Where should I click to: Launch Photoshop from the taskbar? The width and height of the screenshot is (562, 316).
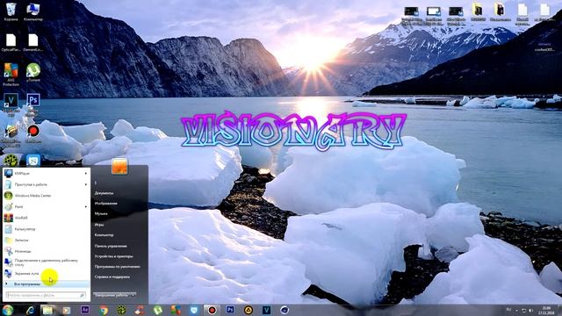pyautogui.click(x=230, y=310)
